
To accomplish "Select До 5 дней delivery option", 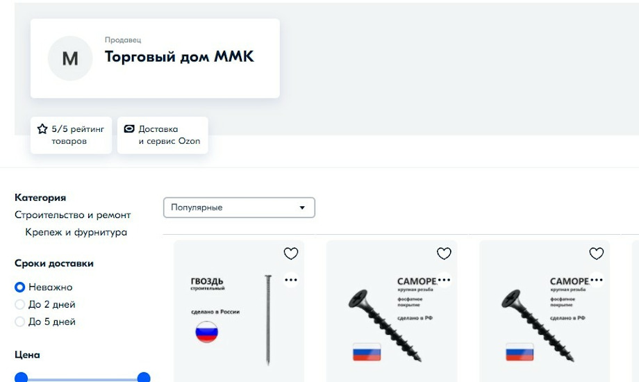I will tap(19, 322).
